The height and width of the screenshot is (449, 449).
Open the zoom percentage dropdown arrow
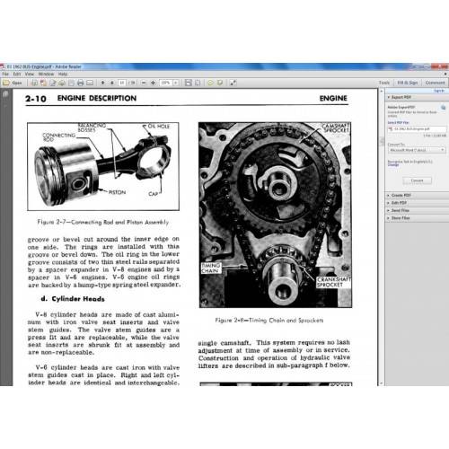[x=176, y=83]
